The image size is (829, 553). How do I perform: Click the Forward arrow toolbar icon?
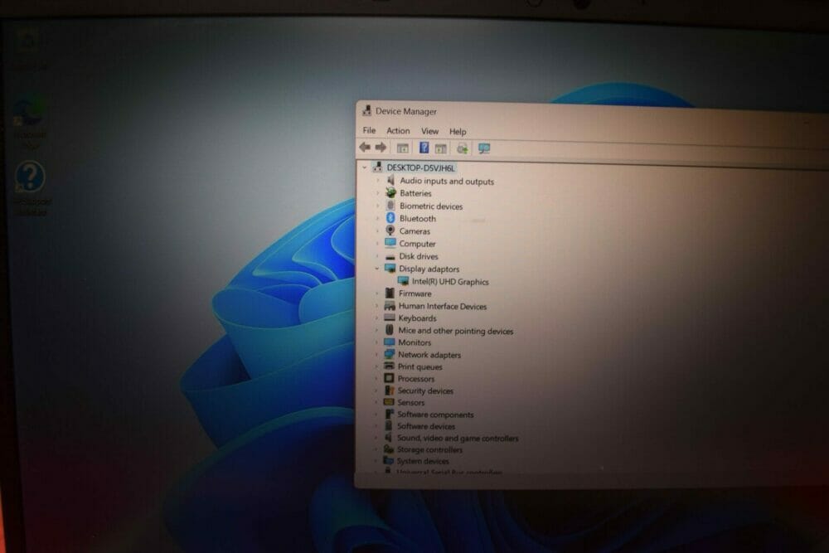click(x=381, y=147)
